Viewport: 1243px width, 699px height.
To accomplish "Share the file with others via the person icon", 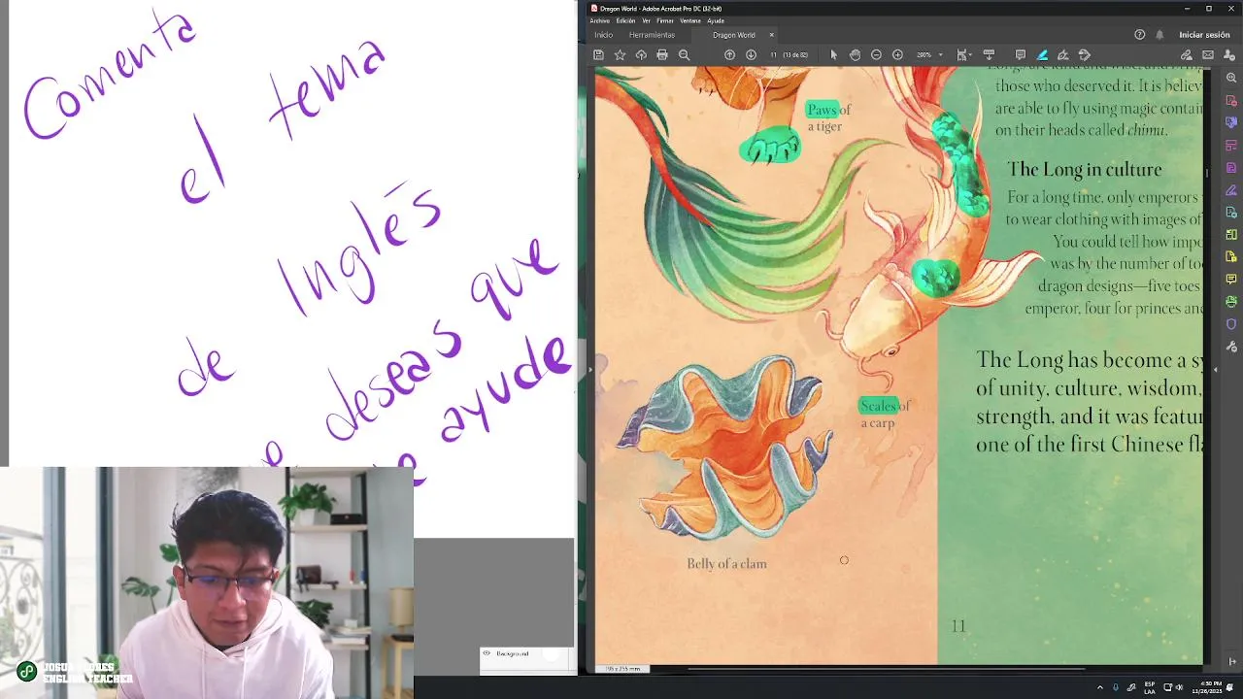I will (1229, 55).
